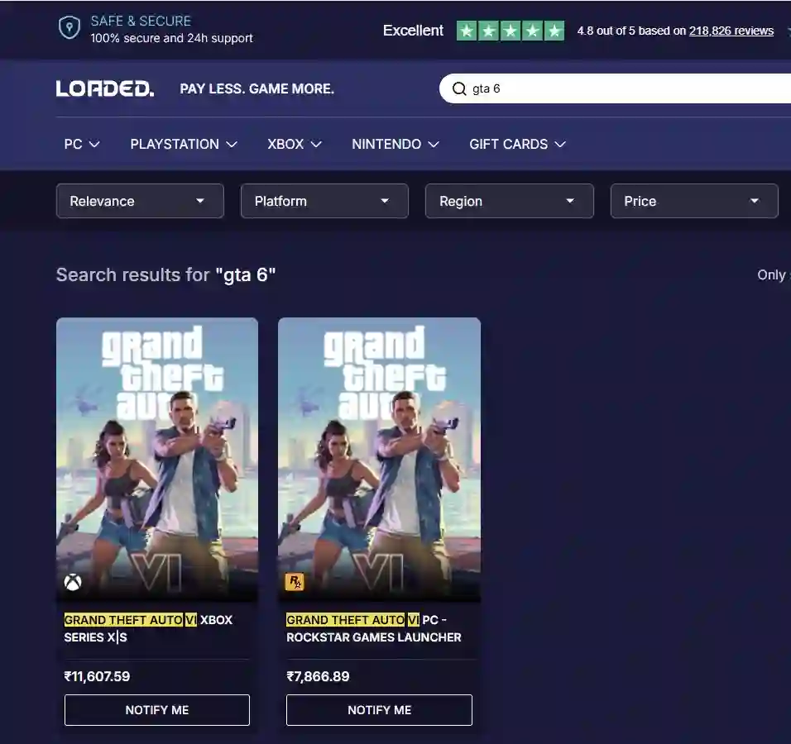791x744 pixels.
Task: Click the Trustpilot green star rating
Action: [511, 31]
